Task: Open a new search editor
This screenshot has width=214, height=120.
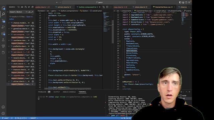Action: point(25,7)
